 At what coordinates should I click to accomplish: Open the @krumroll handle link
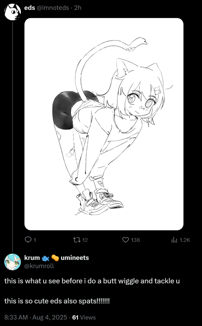[x=39, y=266]
